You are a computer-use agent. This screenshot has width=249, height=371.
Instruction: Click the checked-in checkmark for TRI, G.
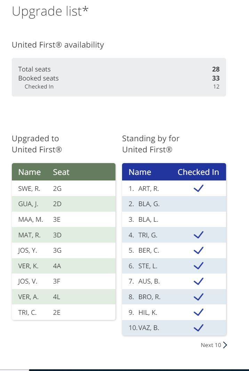tap(198, 235)
